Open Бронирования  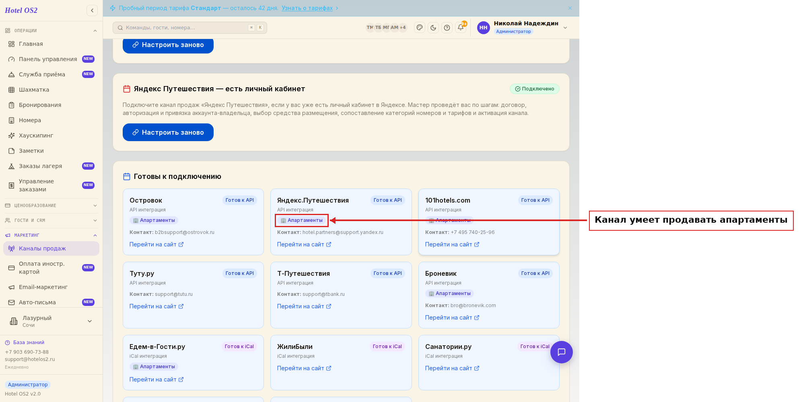pyautogui.click(x=51, y=105)
